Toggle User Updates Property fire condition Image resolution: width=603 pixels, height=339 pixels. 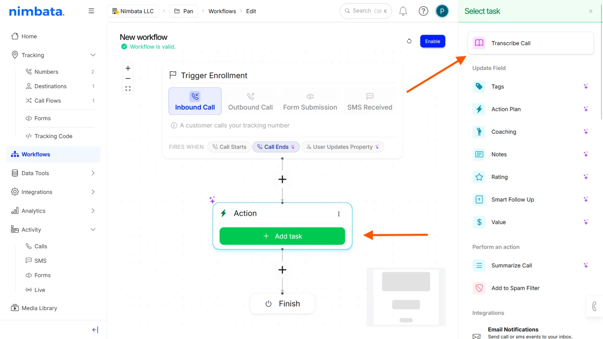[x=343, y=147]
